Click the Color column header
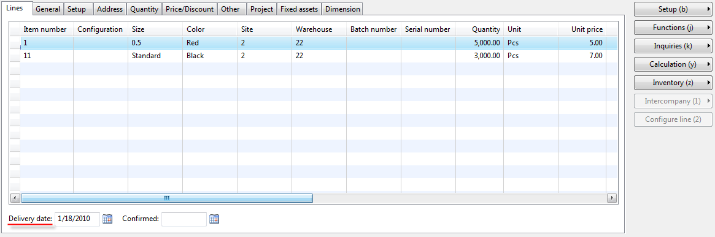715x237 pixels. (211, 29)
